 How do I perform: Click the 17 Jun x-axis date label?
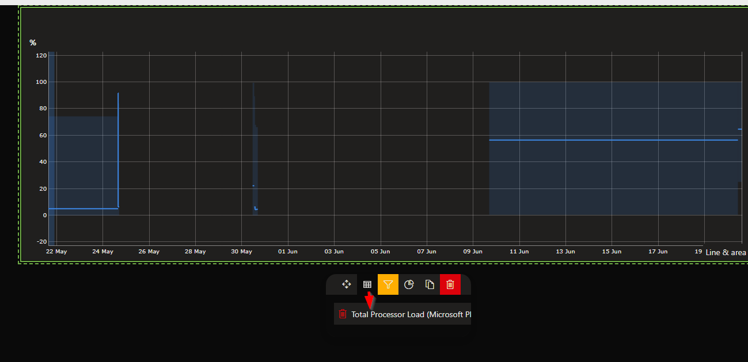(x=658, y=252)
